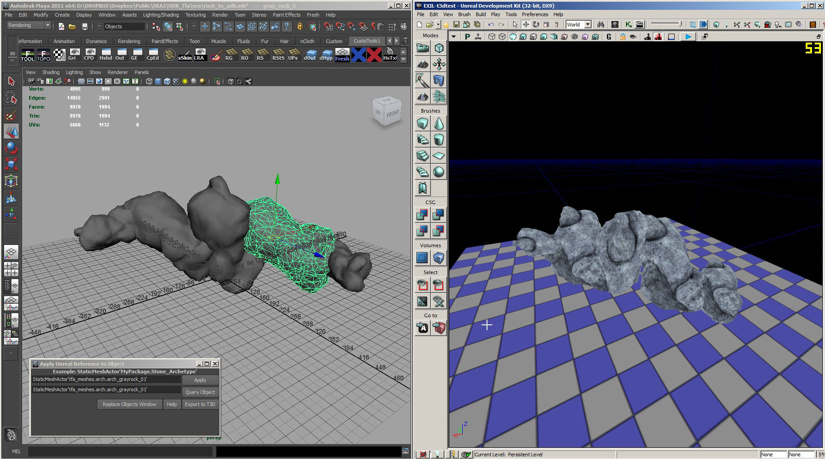The image size is (825, 459).
Task: Select Maya's Move tool in toolbox
Action: 11,131
